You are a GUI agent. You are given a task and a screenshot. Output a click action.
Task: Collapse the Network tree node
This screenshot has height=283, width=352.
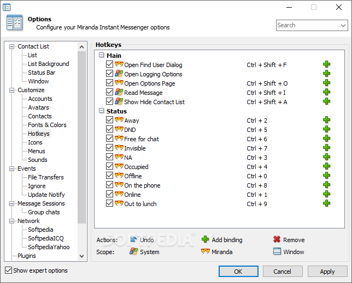point(11,221)
